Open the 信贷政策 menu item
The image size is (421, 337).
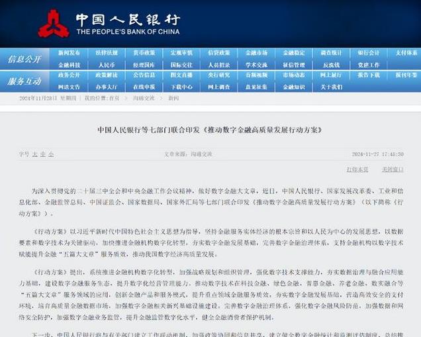[x=219, y=53]
